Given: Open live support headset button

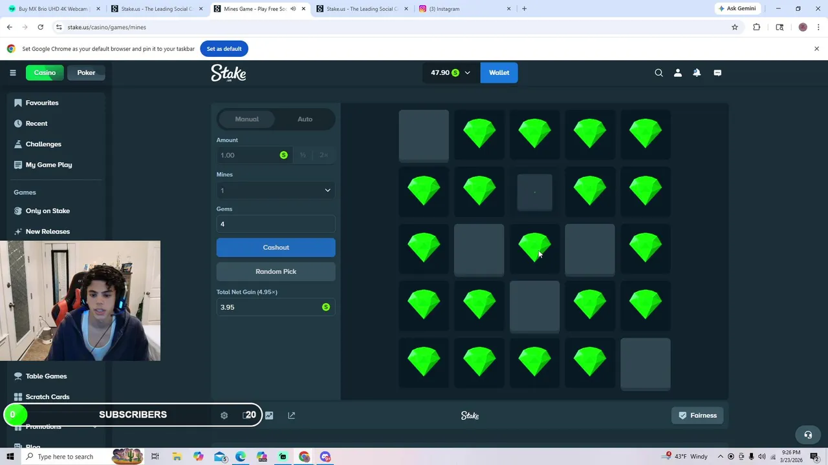Looking at the screenshot, I should (x=807, y=435).
